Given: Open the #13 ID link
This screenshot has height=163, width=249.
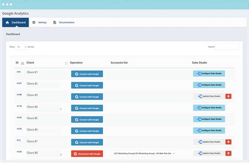Looking at the screenshot, I should tap(19, 140).
